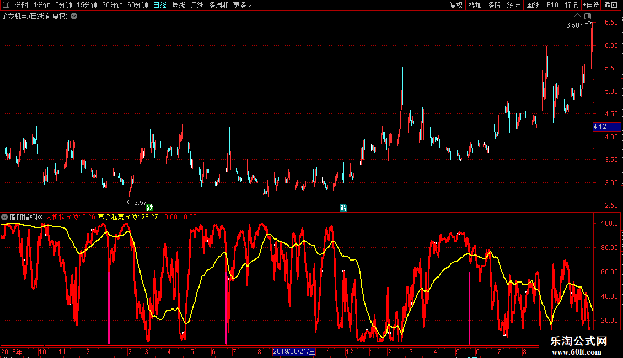Open the 复权 adjustment menu
Screen dimensions: 623x358
tap(456, 5)
